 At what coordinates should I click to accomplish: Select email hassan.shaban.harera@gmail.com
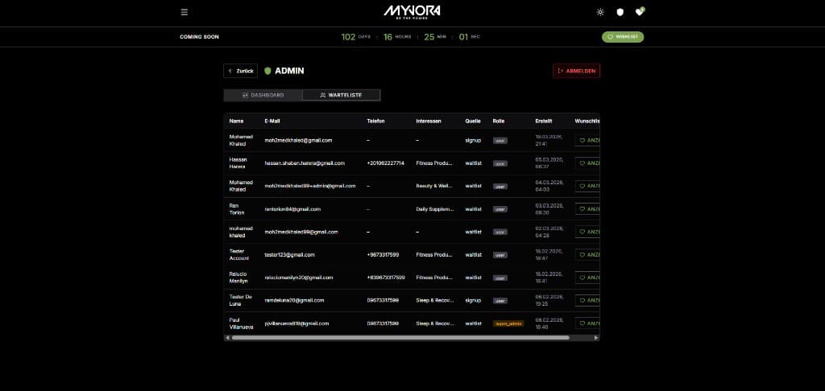click(305, 163)
